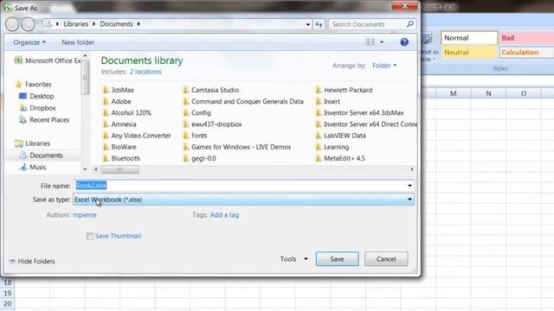Viewport: 554px width, 311px height.
Task: Open the Organize dropdown menu
Action: (x=29, y=42)
